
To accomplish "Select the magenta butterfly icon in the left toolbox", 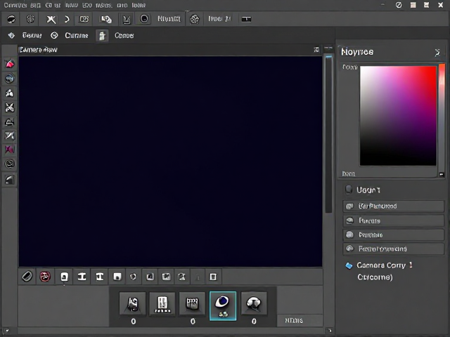I will [10, 150].
